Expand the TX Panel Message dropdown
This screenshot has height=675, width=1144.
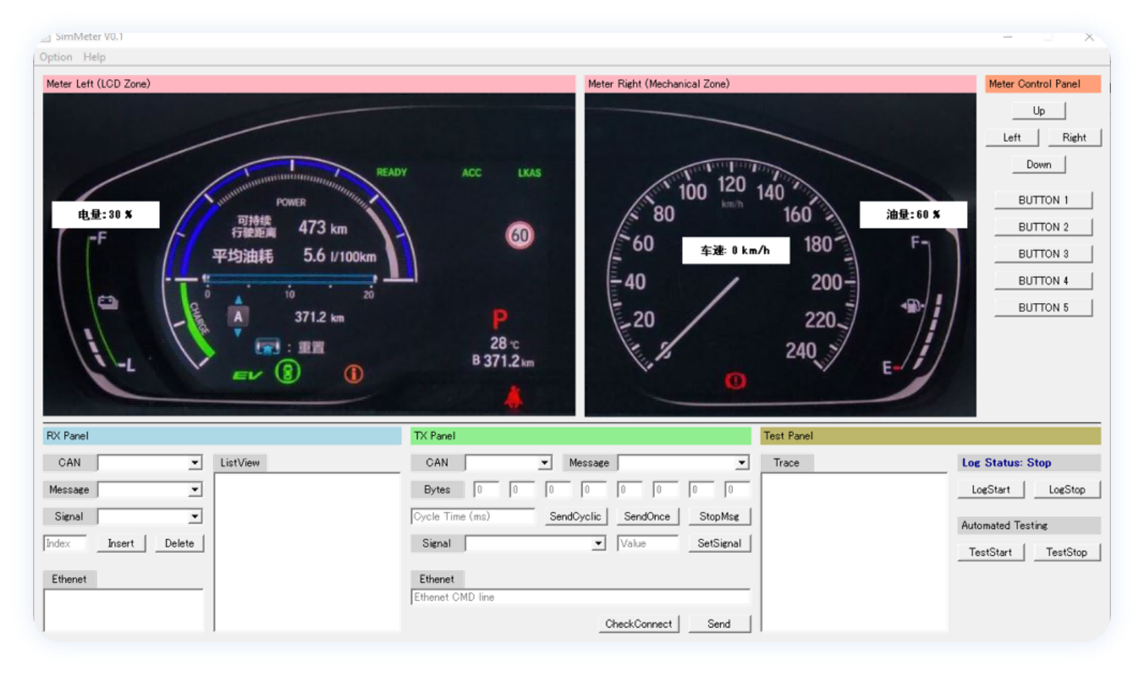742,463
